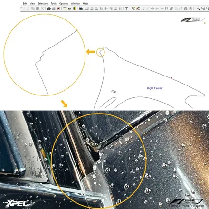The image size is (209, 209).
Task: Click the Delete X icon
Action: 43,9
